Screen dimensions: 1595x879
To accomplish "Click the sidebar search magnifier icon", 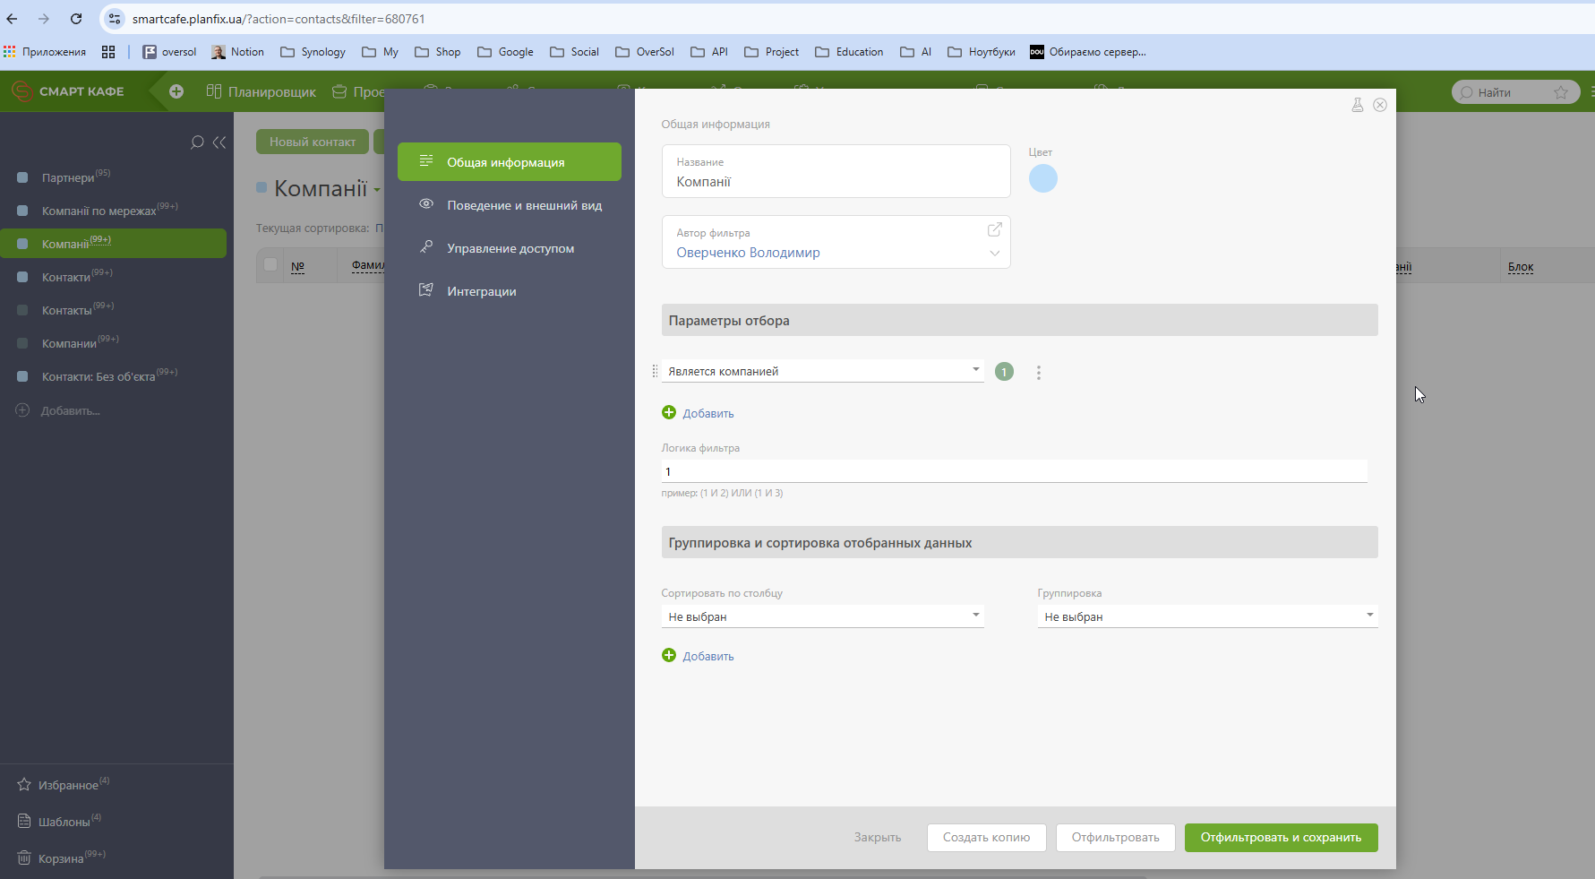I will click(197, 142).
